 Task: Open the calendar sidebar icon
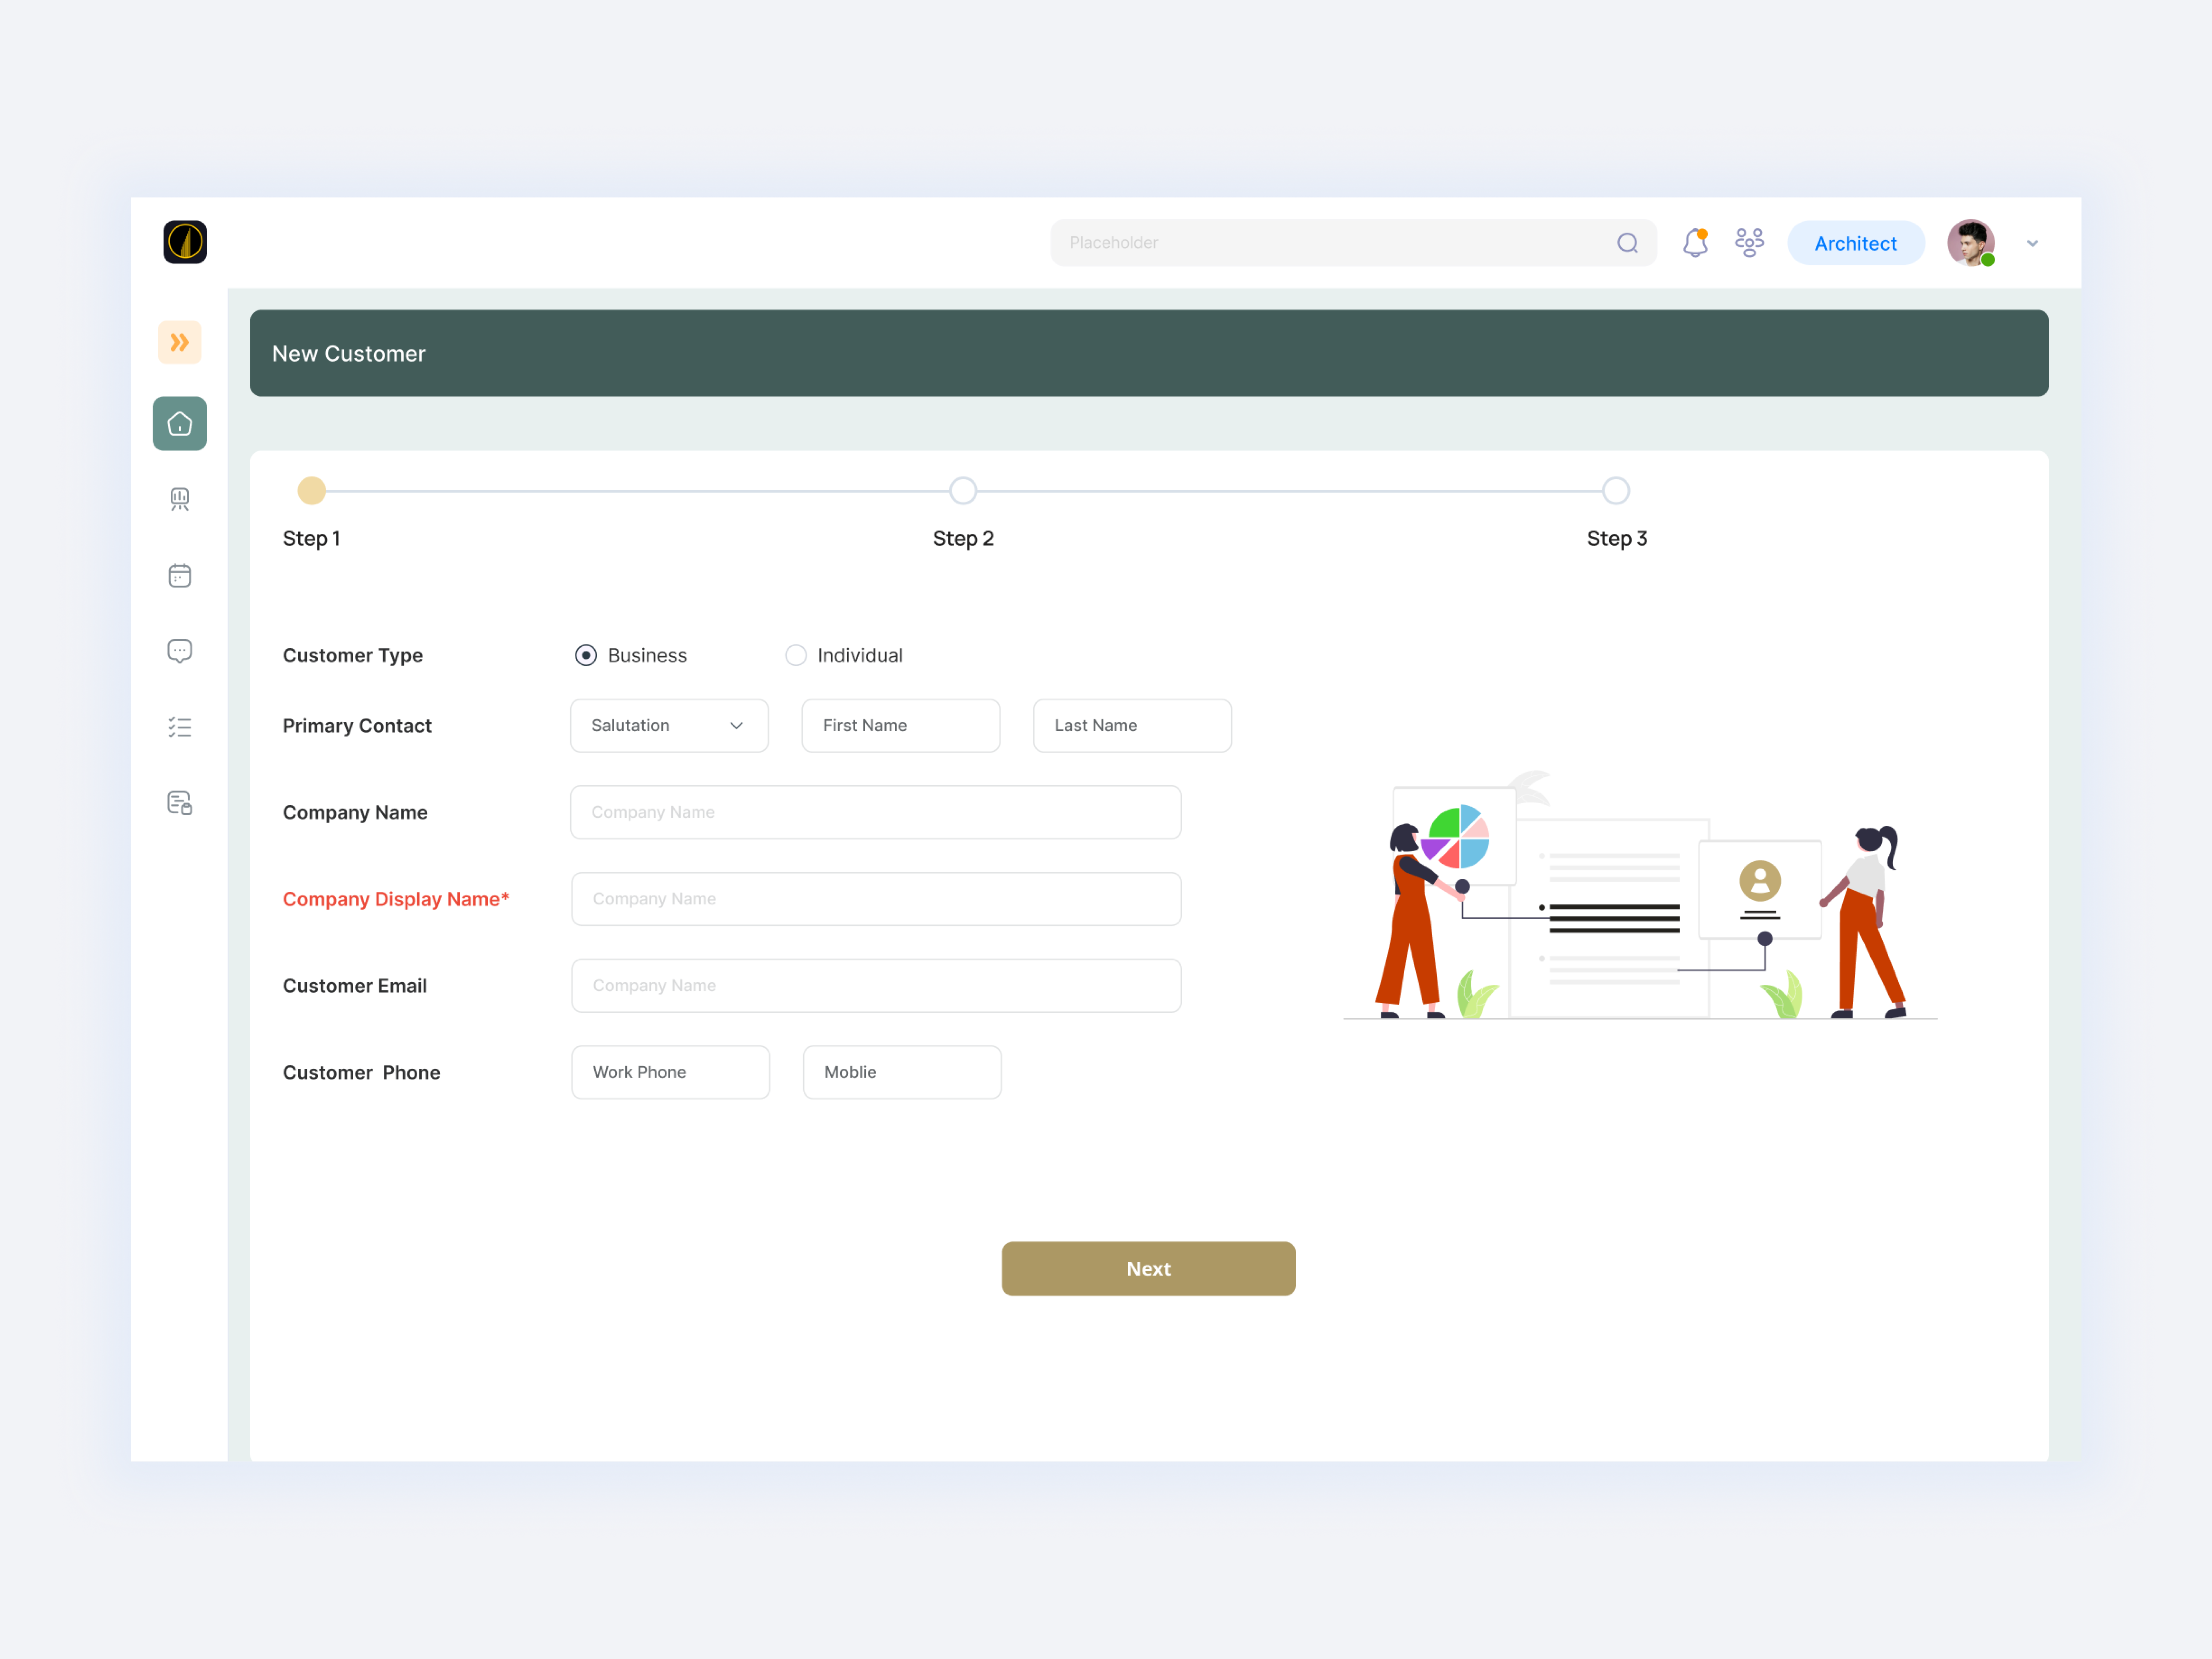click(179, 576)
